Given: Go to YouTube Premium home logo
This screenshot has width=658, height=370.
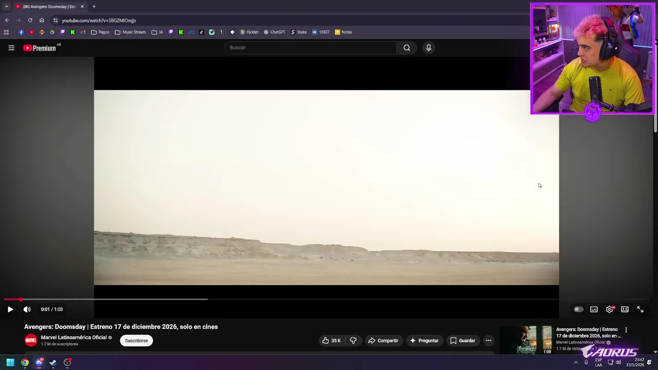Looking at the screenshot, I should tap(40, 48).
